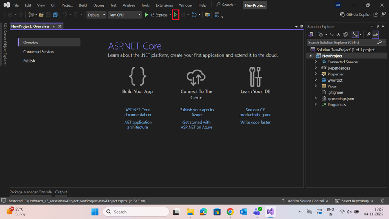Open the ASP.NET Core documentation link
The image size is (389, 219).
(x=137, y=112)
